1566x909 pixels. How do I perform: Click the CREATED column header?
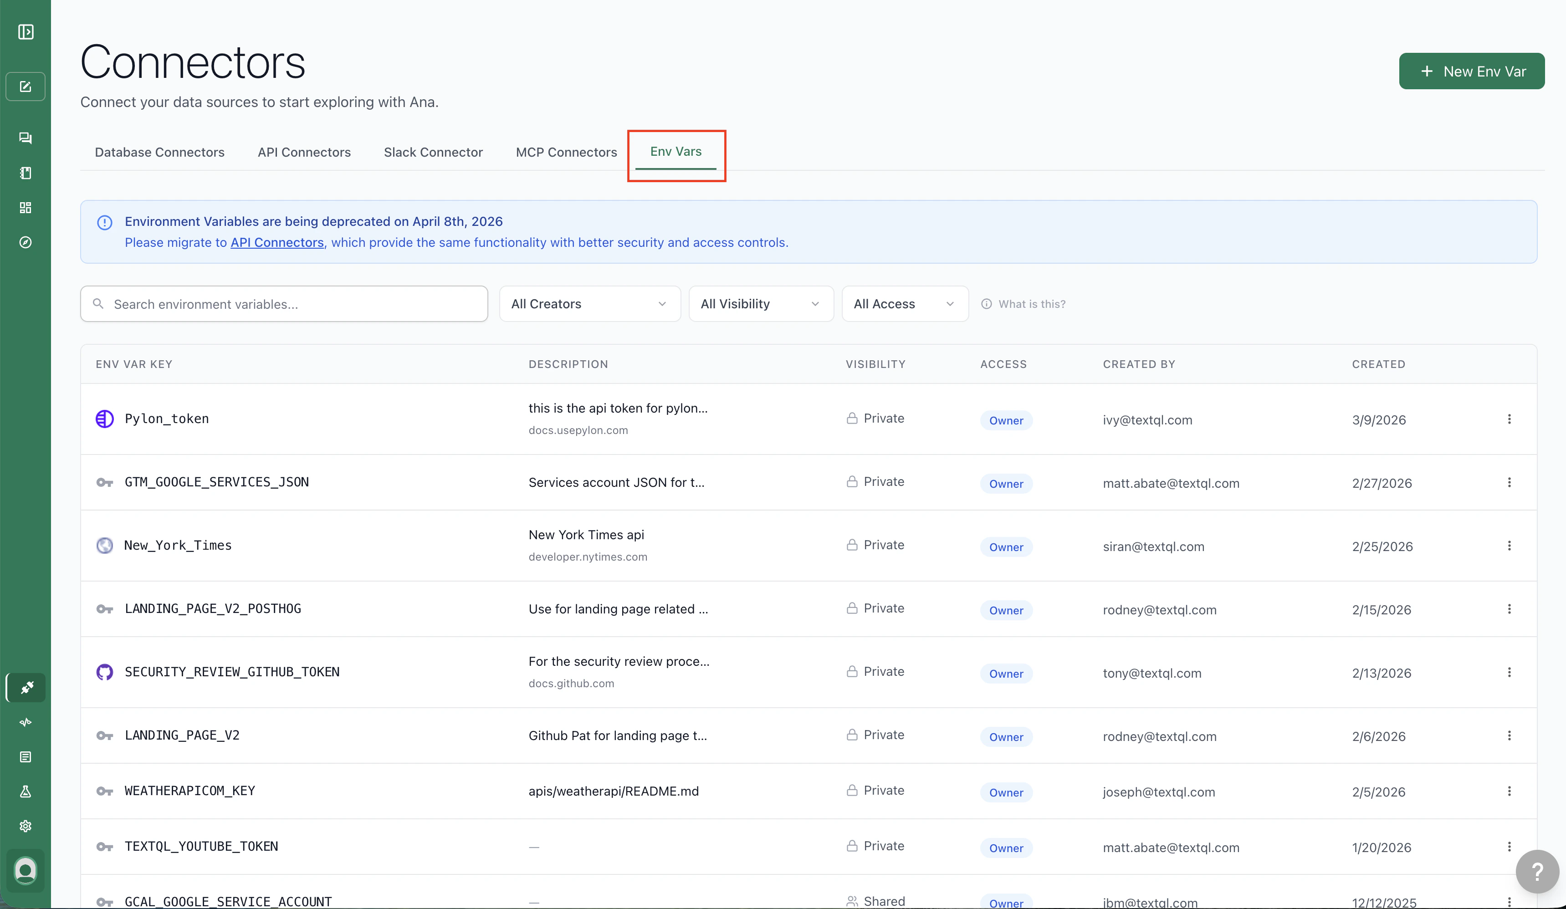[x=1378, y=364]
